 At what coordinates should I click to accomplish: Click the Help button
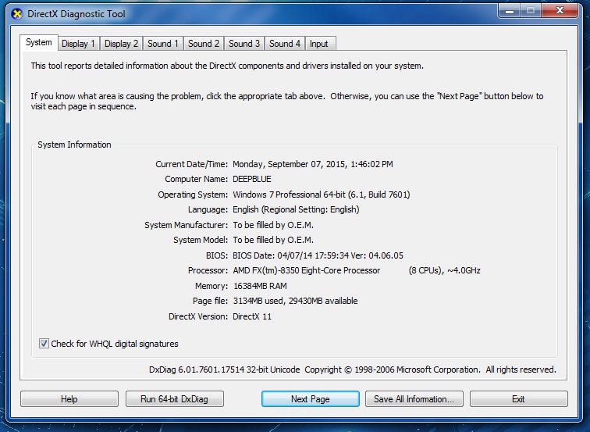tap(69, 399)
